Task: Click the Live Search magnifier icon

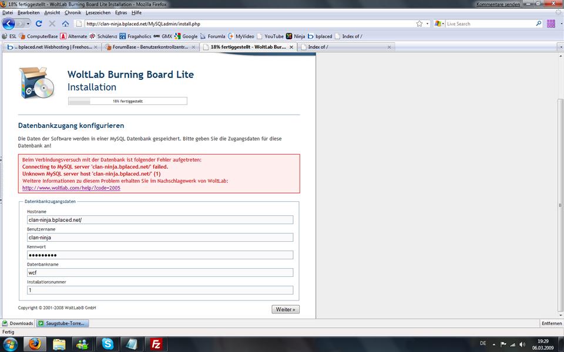Action: [x=539, y=23]
